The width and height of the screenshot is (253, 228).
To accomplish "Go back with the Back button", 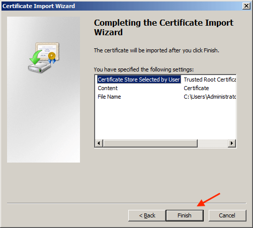I will coord(147,215).
